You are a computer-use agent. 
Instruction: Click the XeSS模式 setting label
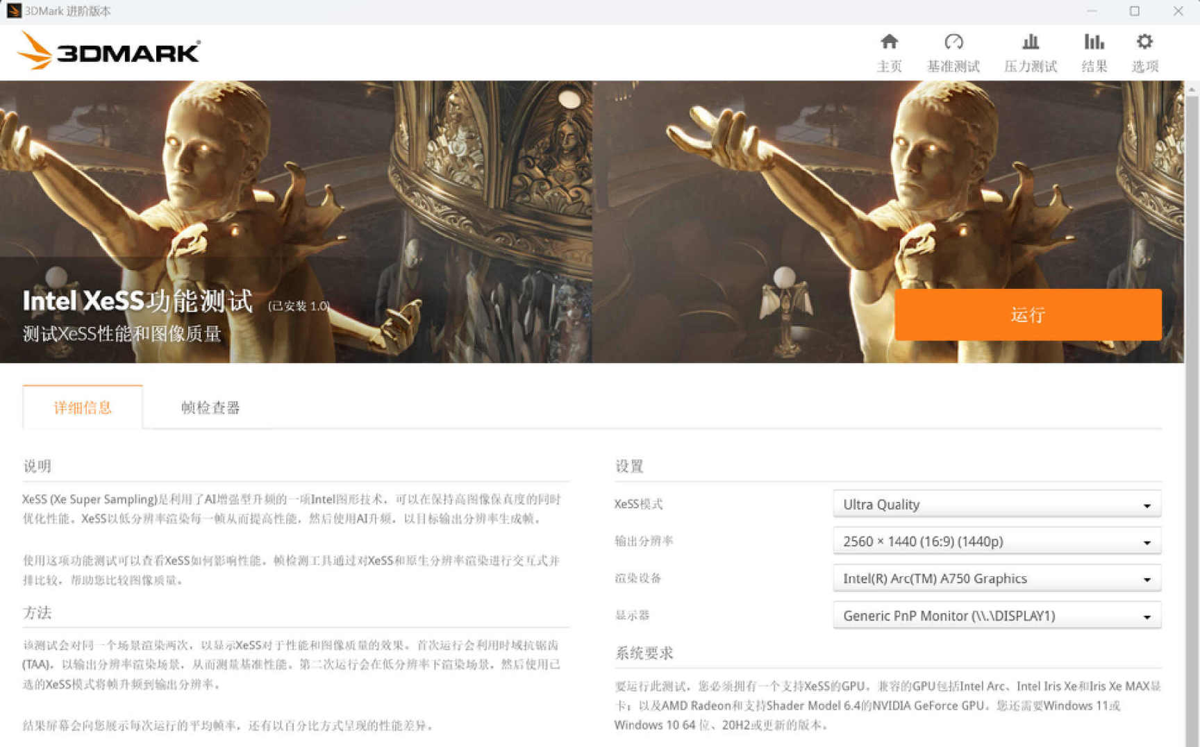pos(639,504)
